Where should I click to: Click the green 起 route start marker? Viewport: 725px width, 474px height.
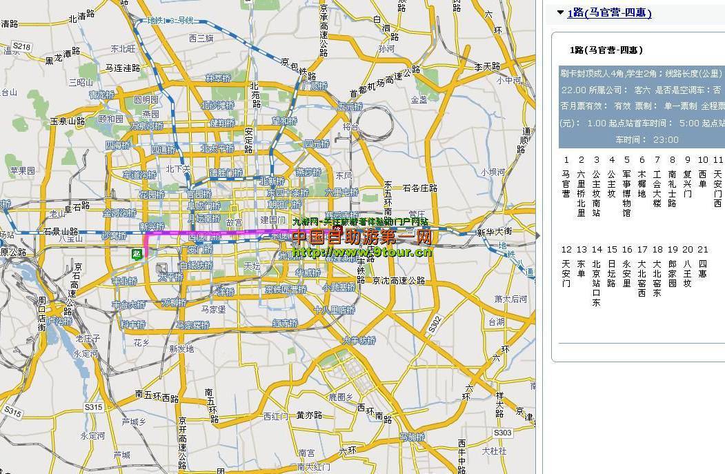pyautogui.click(x=135, y=254)
